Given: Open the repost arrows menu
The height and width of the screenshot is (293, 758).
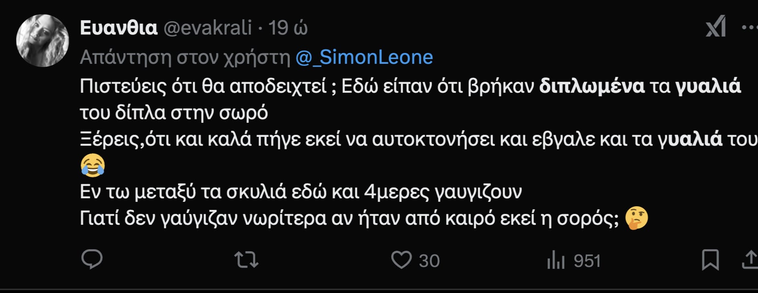Looking at the screenshot, I should (247, 260).
